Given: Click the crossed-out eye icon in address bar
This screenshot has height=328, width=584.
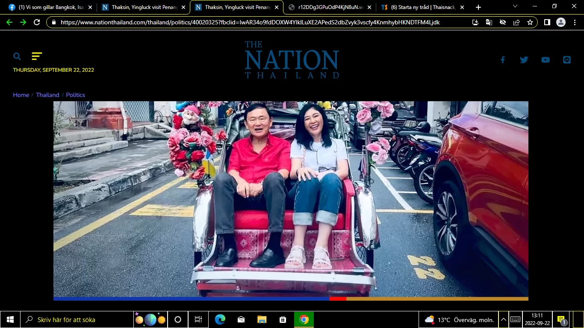Looking at the screenshot, I should [503, 22].
